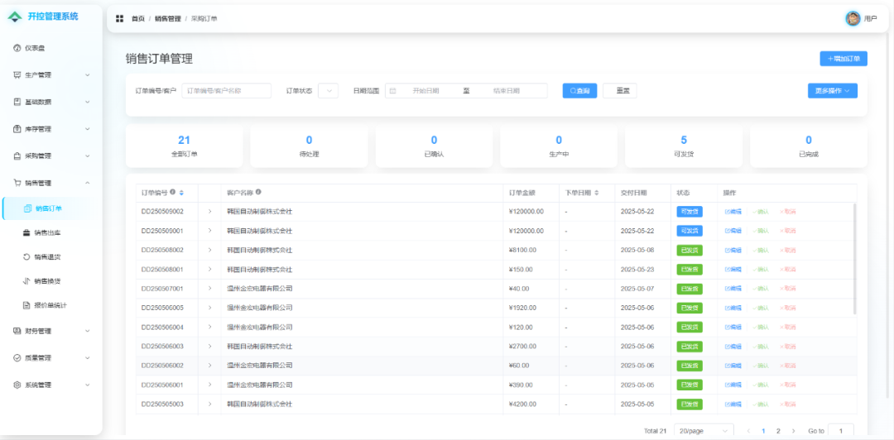Viewport: 894px width, 440px height.
Task: Edit order DD250508002
Action: click(x=733, y=250)
